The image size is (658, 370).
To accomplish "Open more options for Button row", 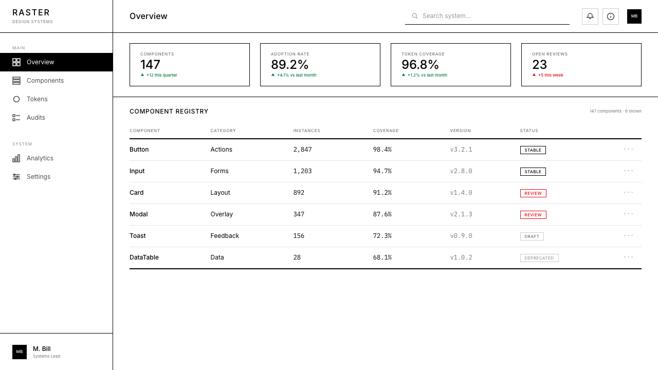I will click(629, 150).
